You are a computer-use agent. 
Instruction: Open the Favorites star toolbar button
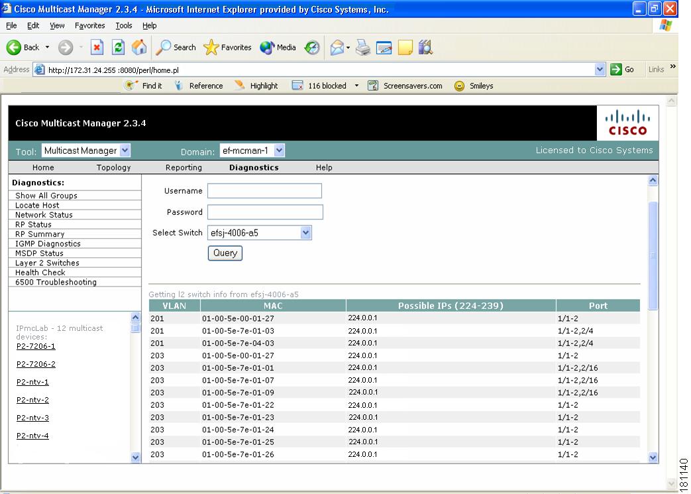point(227,47)
